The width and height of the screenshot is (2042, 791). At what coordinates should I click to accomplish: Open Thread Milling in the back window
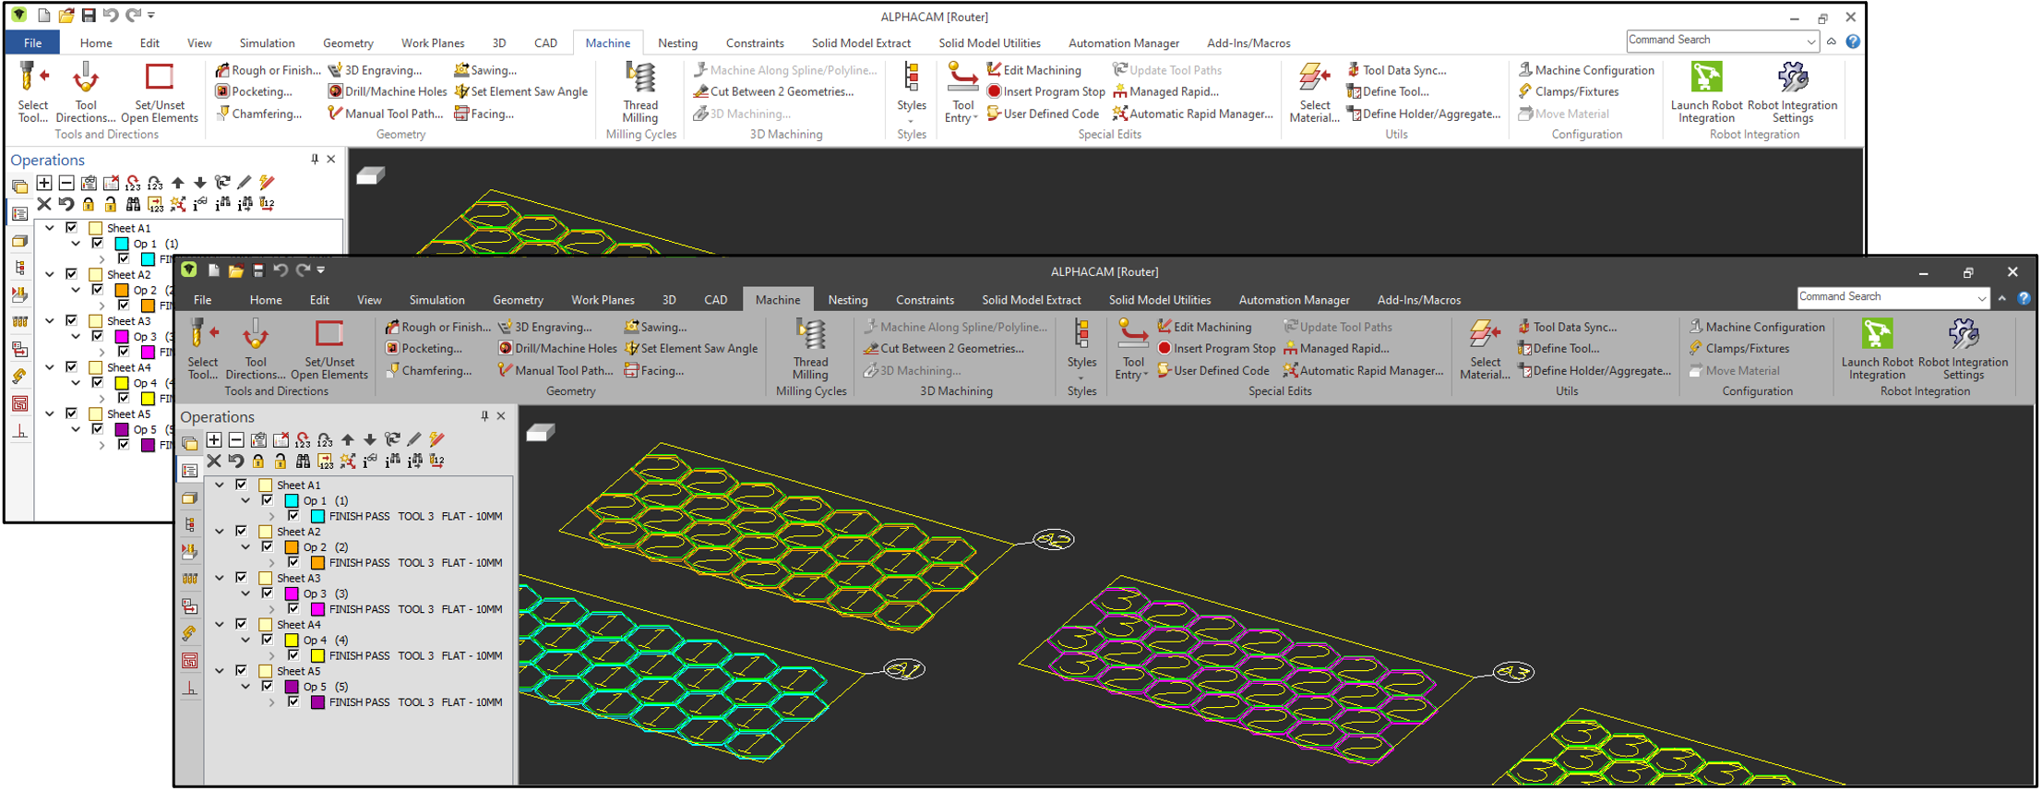[640, 91]
